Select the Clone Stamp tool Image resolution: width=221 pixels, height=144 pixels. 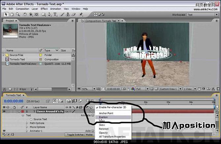pos(68,14)
